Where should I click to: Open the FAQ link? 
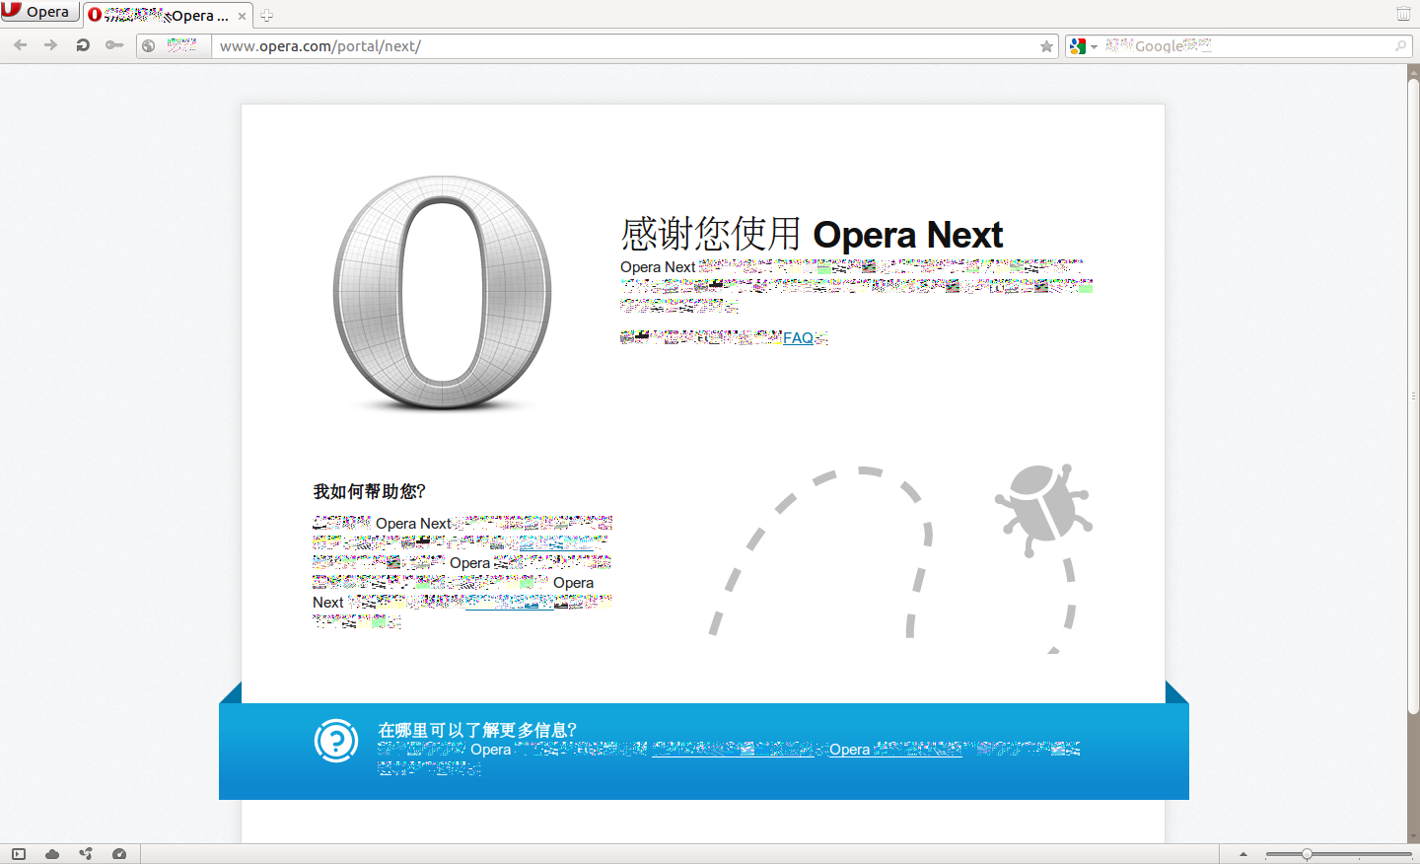point(798,338)
